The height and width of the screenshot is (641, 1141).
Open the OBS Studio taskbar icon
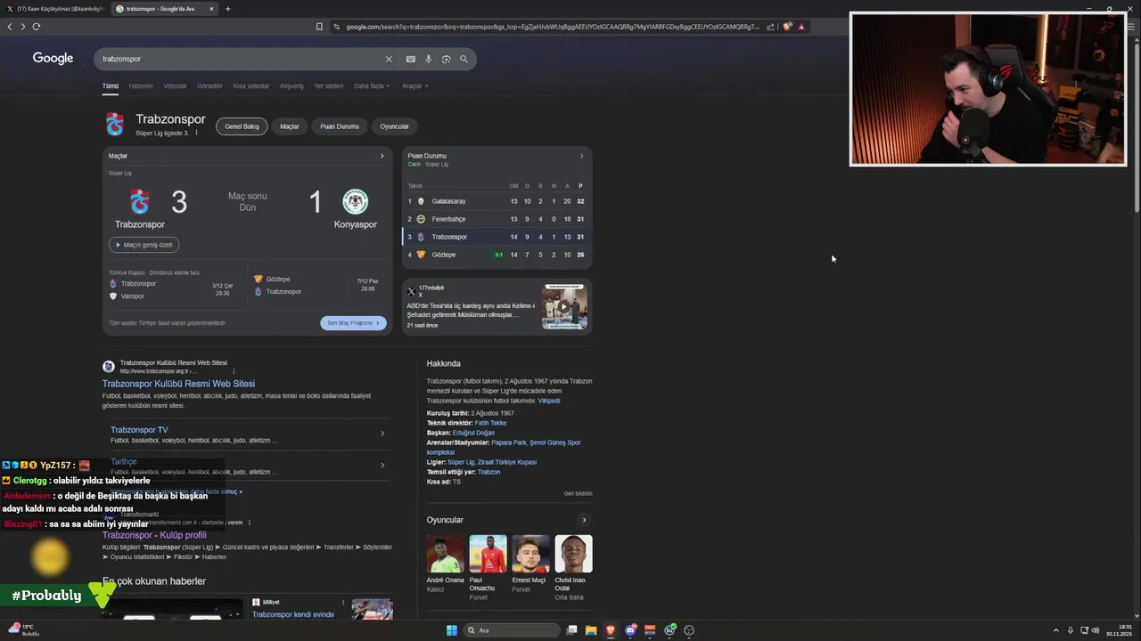click(x=689, y=630)
